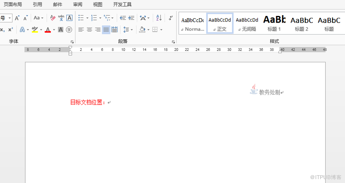Image resolution: width=345 pixels, height=183 pixels.
Task: Open the 页面布局 ribbon tab
Action: click(x=13, y=5)
